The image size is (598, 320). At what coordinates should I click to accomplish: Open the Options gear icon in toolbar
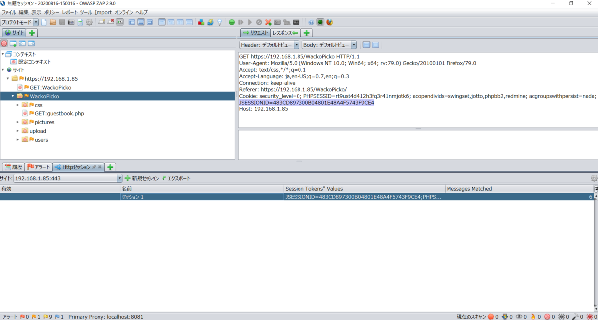click(x=89, y=22)
